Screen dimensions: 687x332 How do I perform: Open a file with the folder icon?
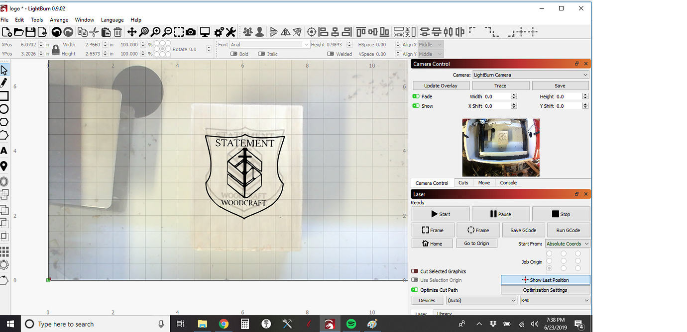click(x=18, y=32)
